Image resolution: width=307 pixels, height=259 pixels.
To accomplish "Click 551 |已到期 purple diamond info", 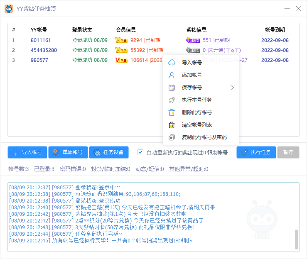I will coord(216,40).
